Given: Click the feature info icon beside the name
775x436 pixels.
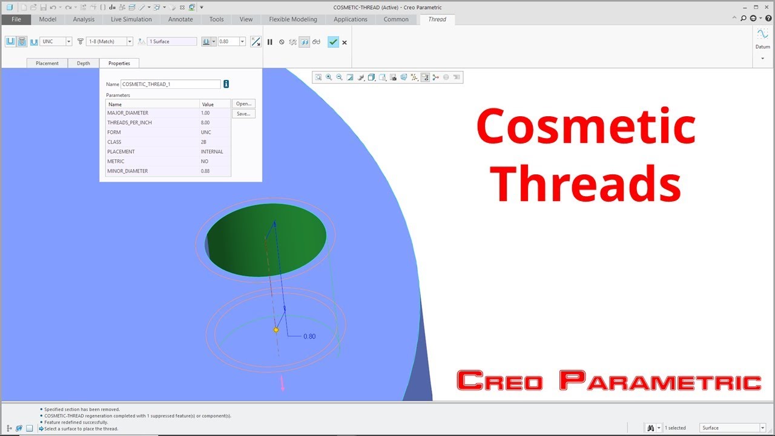Looking at the screenshot, I should [226, 84].
